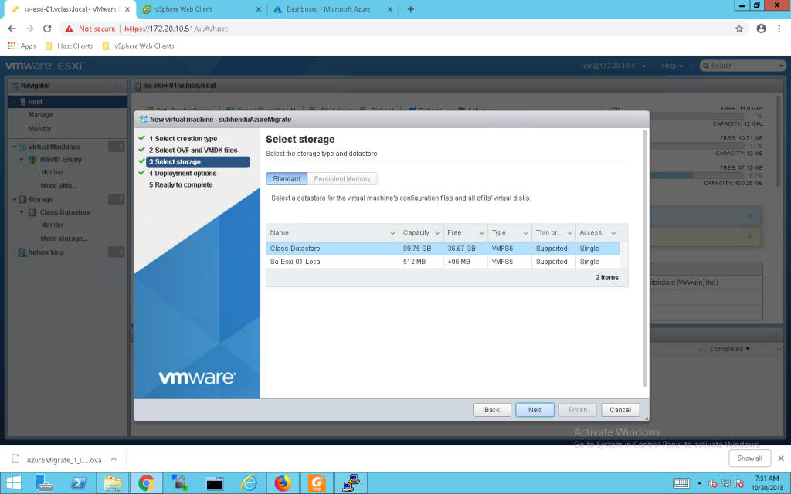The height and width of the screenshot is (494, 791).
Task: Open the touch keyboard tray icon
Action: [681, 483]
